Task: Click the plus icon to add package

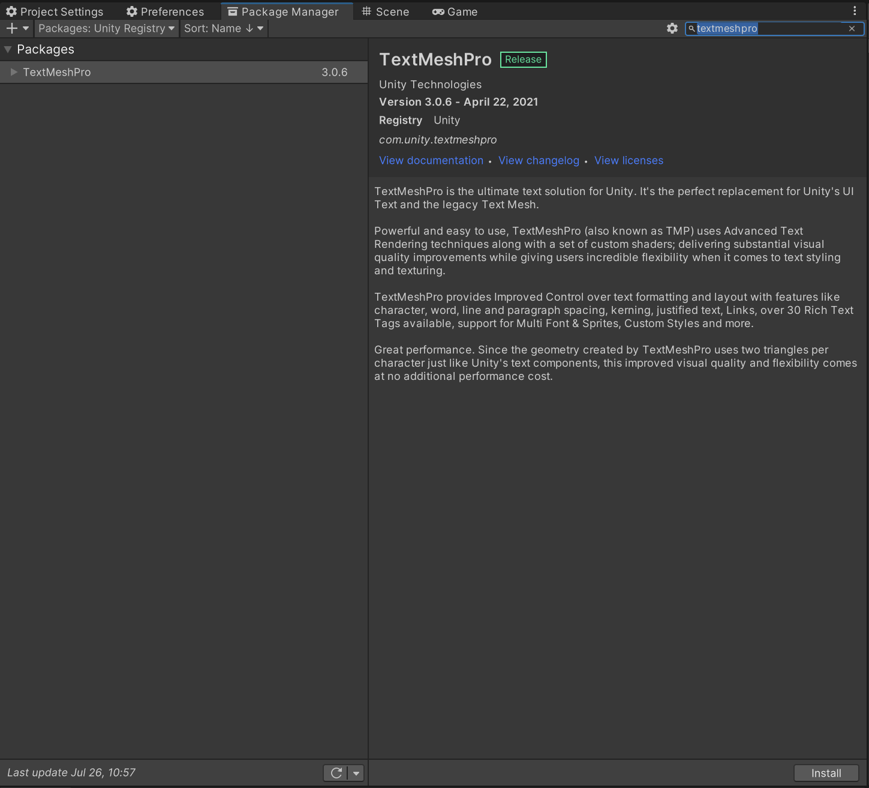Action: (x=11, y=28)
